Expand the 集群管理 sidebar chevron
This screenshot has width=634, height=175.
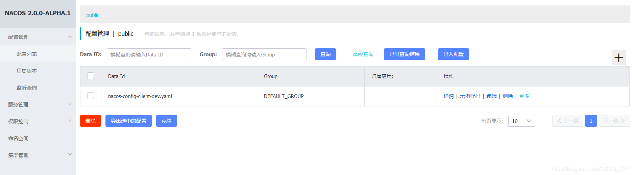(x=70, y=155)
